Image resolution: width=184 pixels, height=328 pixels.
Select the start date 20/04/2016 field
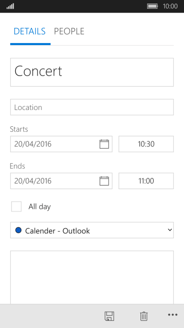click(x=61, y=144)
